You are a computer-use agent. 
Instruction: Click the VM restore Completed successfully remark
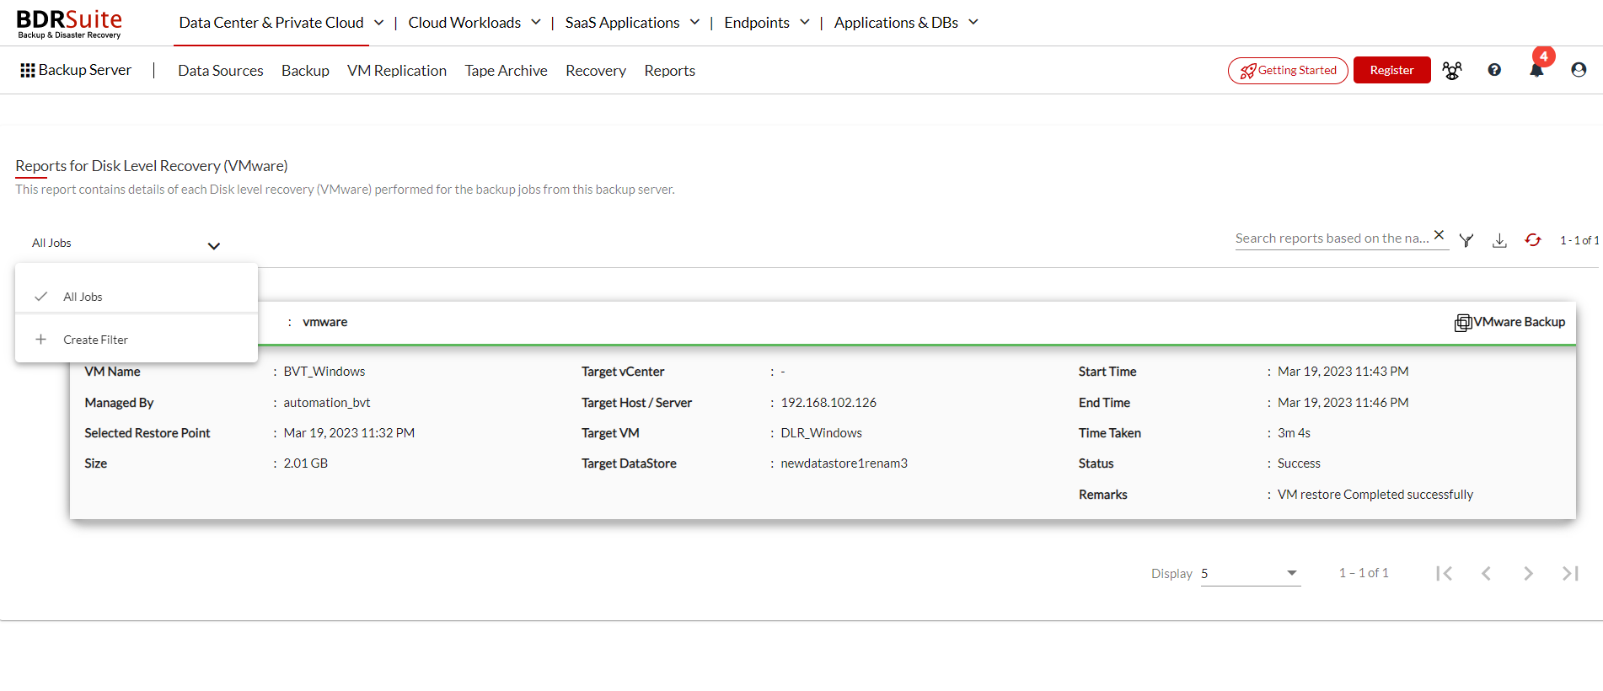pyautogui.click(x=1375, y=495)
